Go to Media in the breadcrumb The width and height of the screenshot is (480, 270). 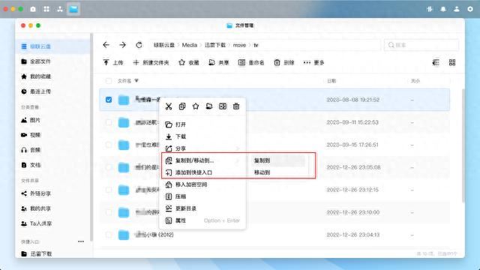(190, 45)
